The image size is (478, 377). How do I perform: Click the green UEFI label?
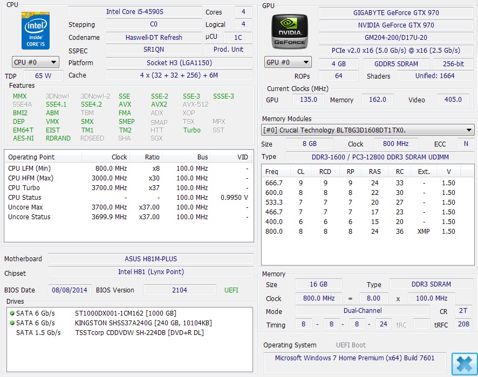pyautogui.click(x=231, y=290)
